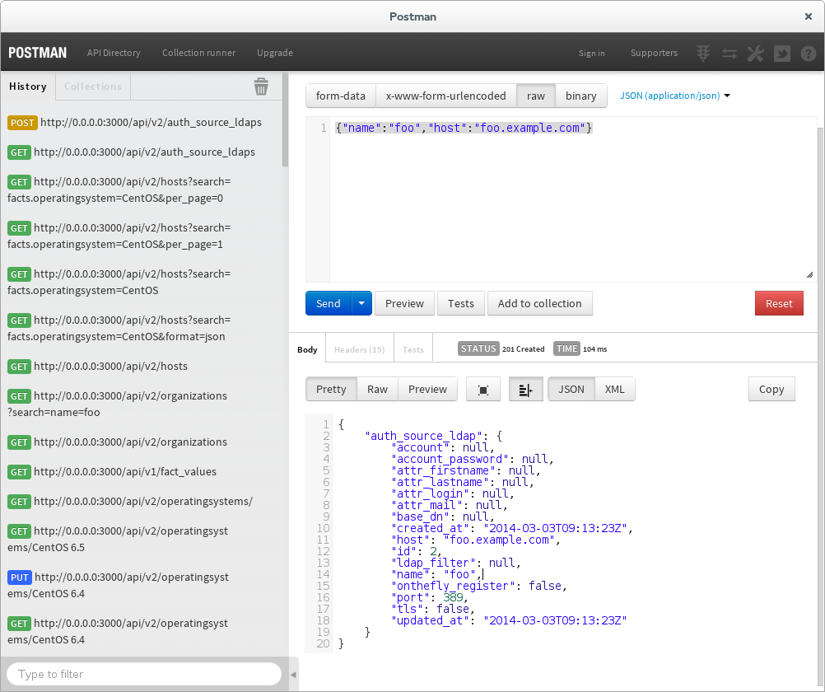Select binary body type
This screenshot has width=825, height=692.
point(580,96)
